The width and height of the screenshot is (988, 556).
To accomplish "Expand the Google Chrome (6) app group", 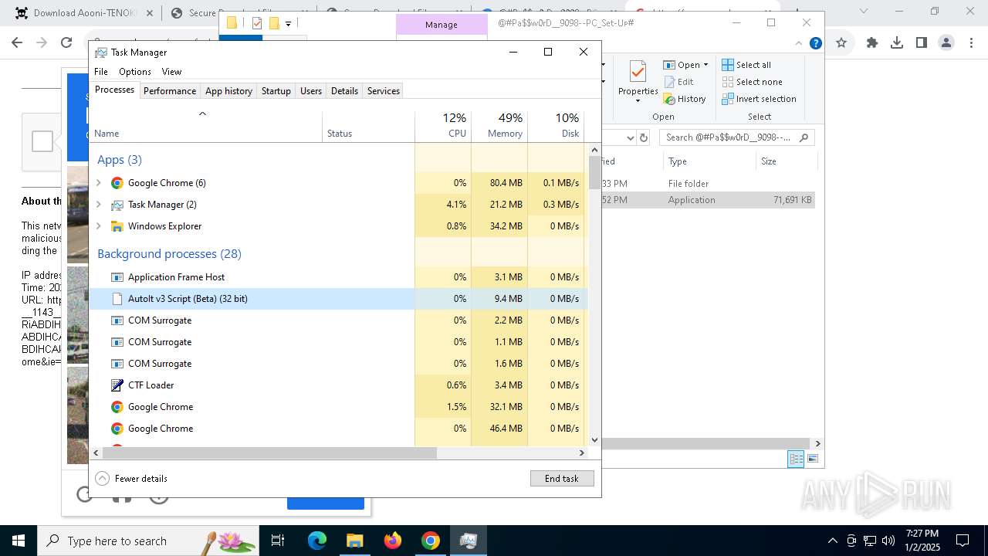I will (98, 183).
